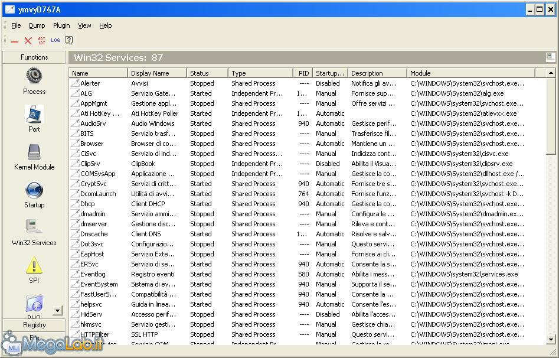Click the sidebar functions scroll-down arrow

click(x=58, y=311)
